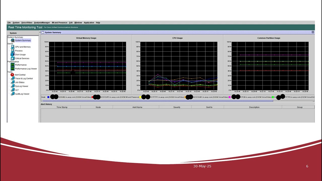
Task: Select the AuditLog Viewer label
Action: point(22,94)
